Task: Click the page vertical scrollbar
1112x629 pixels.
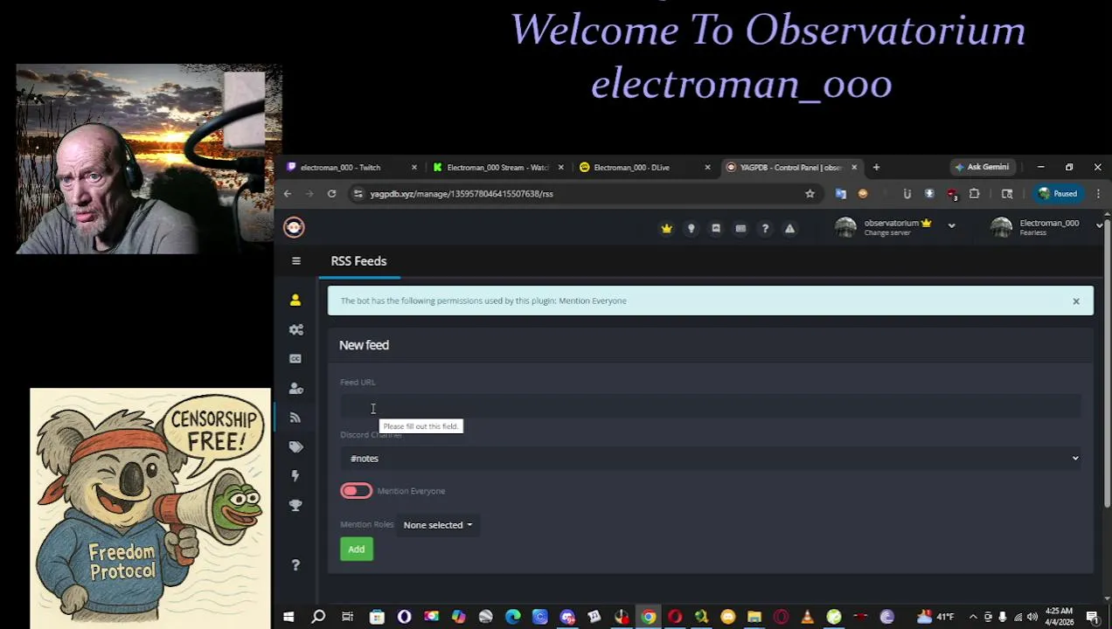Action: click(x=1108, y=361)
